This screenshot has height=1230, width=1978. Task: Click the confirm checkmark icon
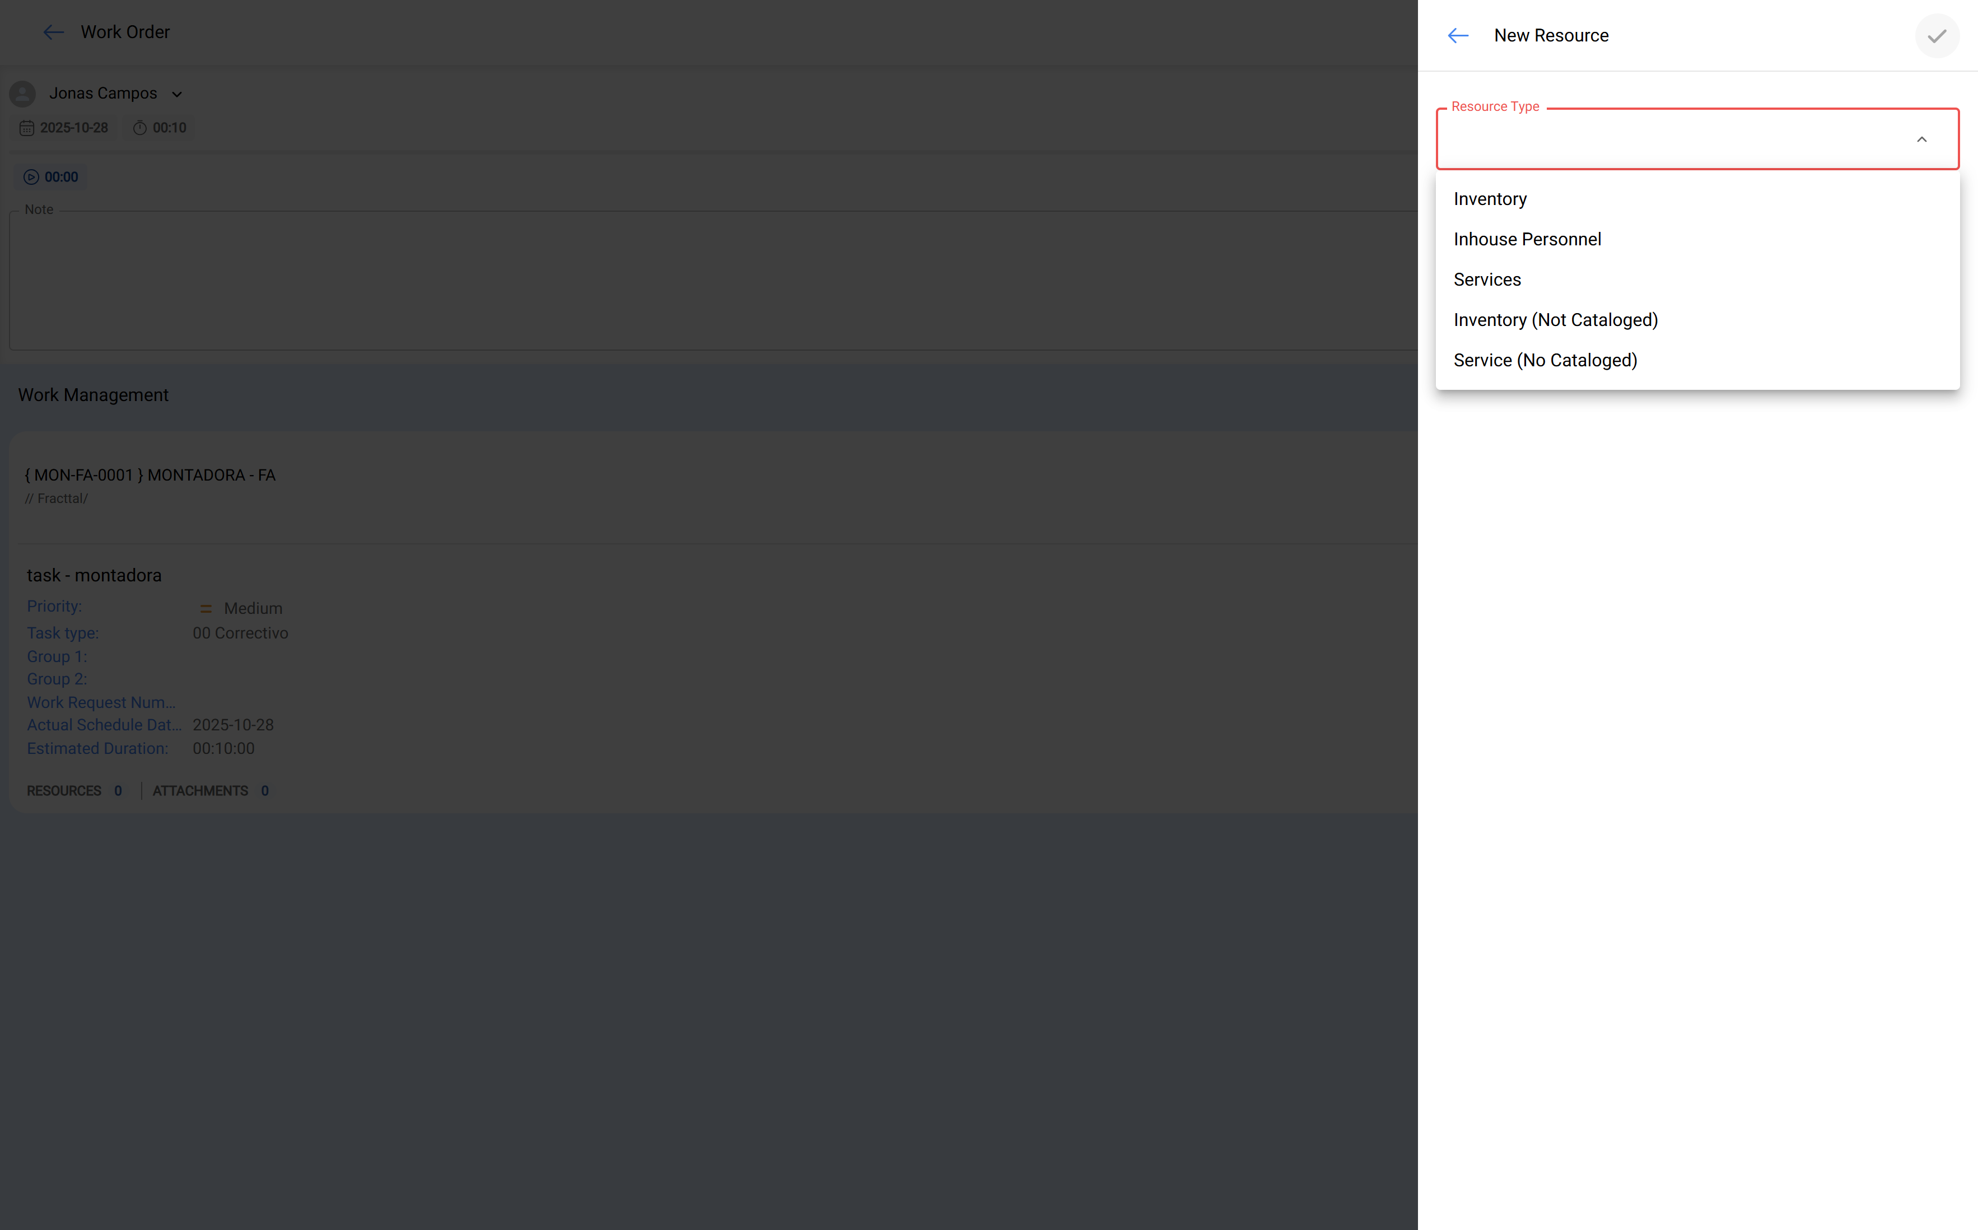1937,36
